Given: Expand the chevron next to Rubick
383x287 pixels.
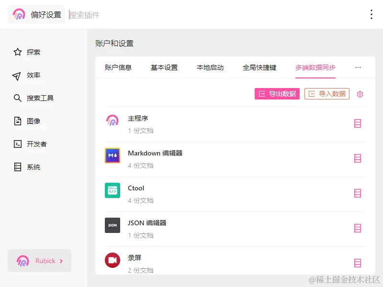Looking at the screenshot, I should 61,261.
